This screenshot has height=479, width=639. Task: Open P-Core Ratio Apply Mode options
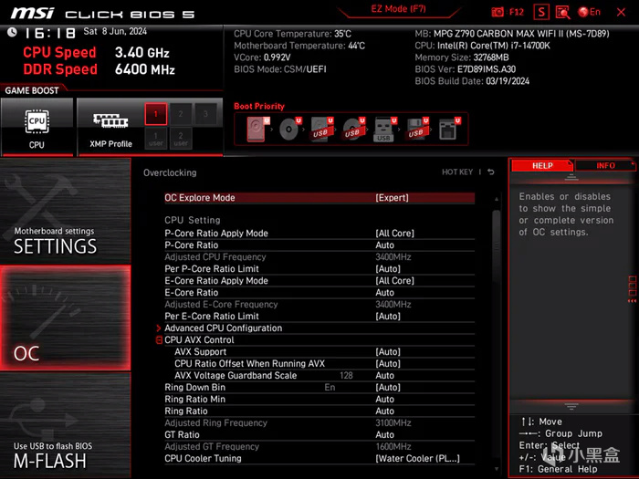tap(319, 233)
